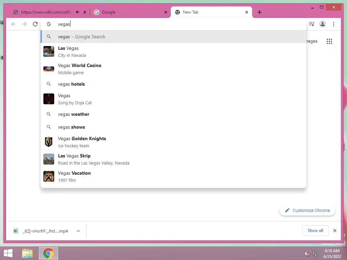Choose the vegas weather suggestion
This screenshot has height=260, width=347.
pyautogui.click(x=173, y=114)
